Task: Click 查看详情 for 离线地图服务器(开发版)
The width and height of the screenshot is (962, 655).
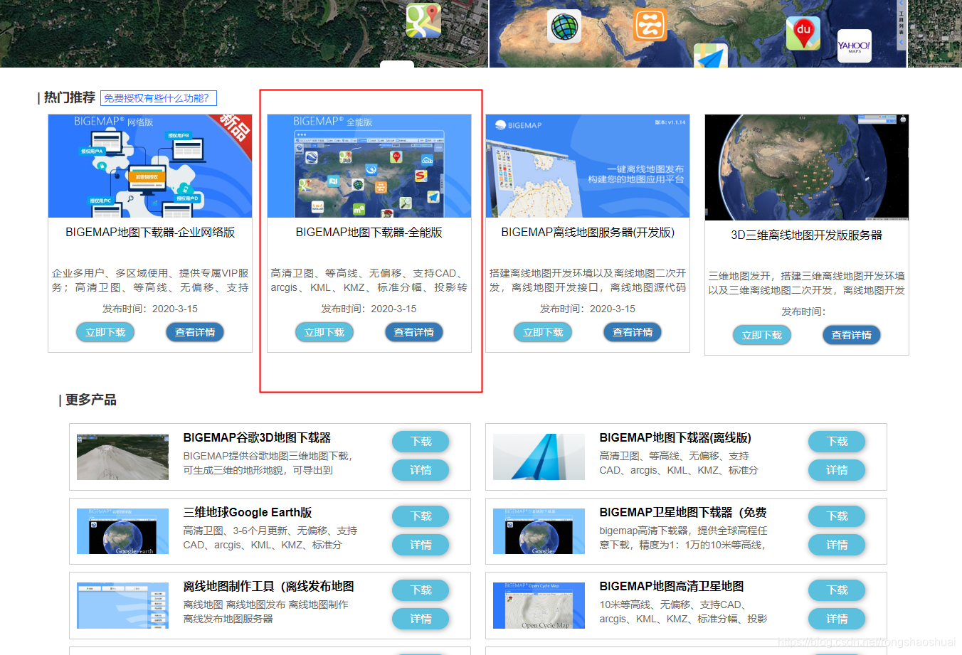Action: [633, 332]
